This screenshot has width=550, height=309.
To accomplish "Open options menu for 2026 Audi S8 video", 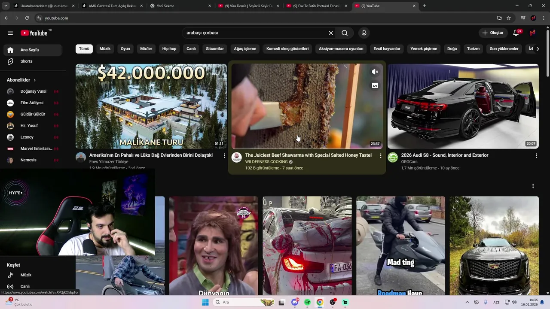I will point(536,156).
